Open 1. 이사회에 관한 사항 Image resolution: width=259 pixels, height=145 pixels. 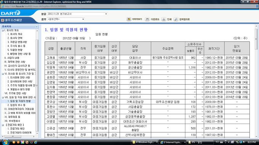[x=19, y=77]
